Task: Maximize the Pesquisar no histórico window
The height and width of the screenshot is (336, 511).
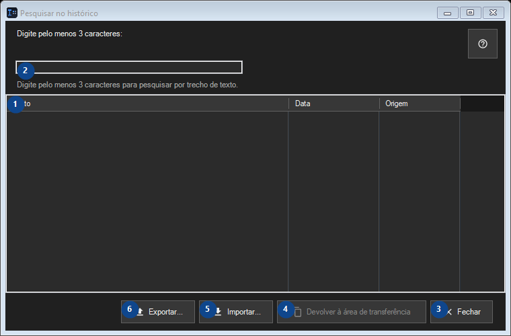Action: [470, 13]
